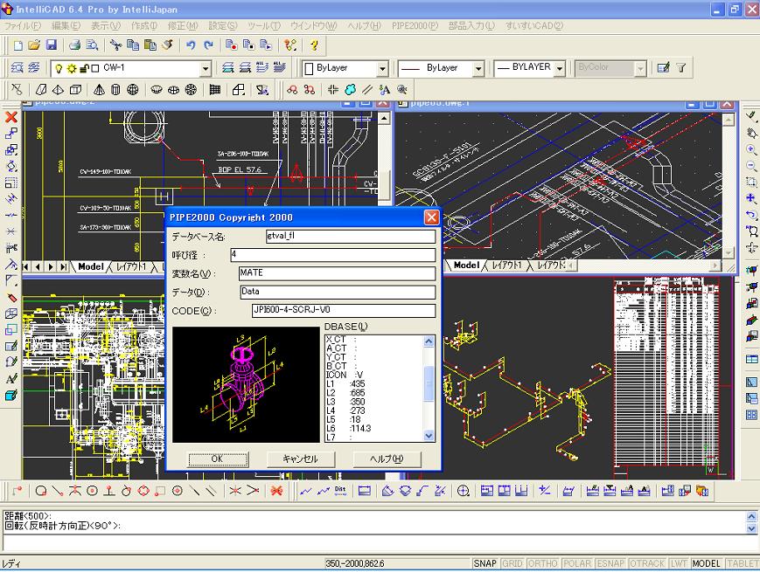Open the ByLayer color dropdown arrow
This screenshot has height=572, width=760.
(382, 69)
